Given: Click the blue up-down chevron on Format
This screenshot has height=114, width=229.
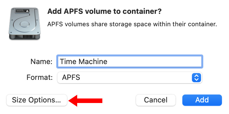Looking at the screenshot, I should pos(196,77).
